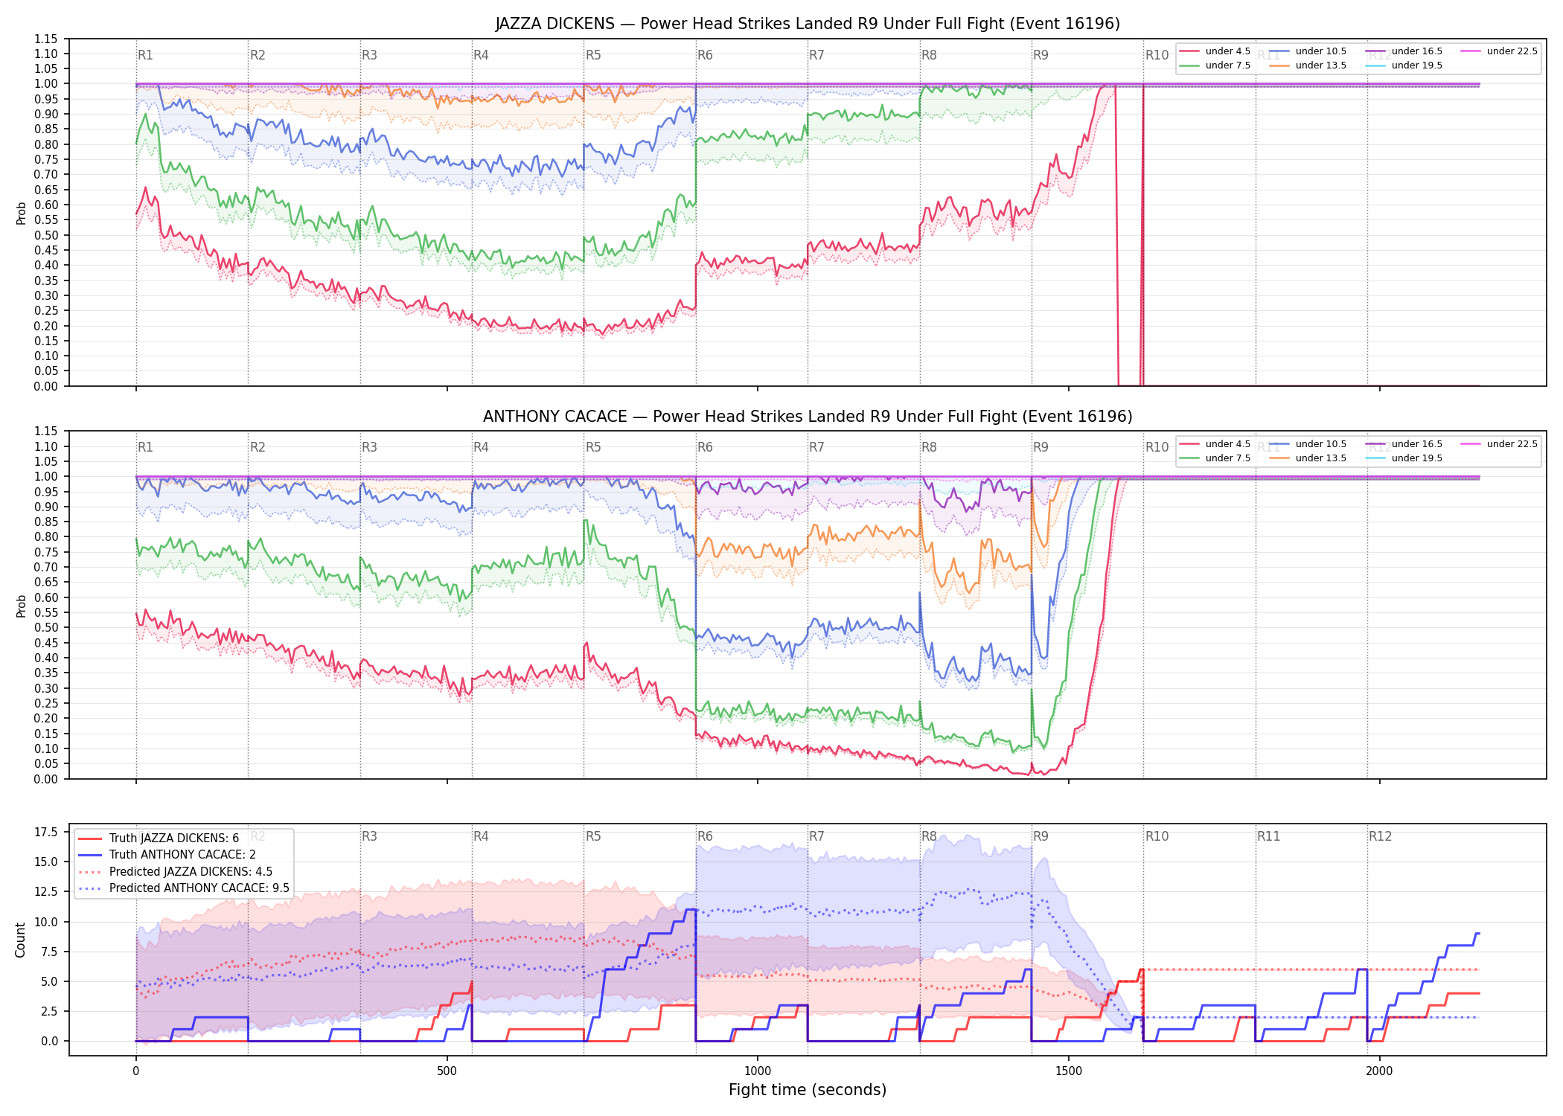Click the 2000 tick label on x-axis
The height and width of the screenshot is (1116, 1563).
click(x=1379, y=1071)
